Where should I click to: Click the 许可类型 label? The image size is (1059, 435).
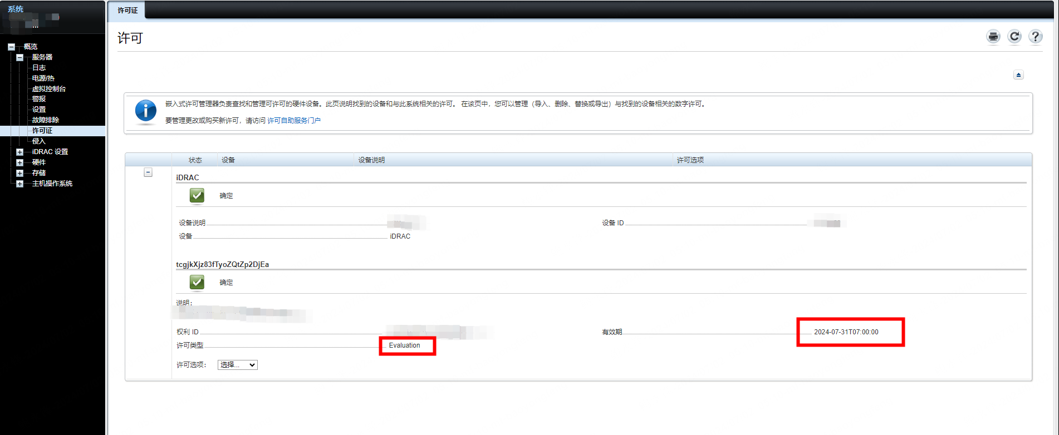point(190,345)
